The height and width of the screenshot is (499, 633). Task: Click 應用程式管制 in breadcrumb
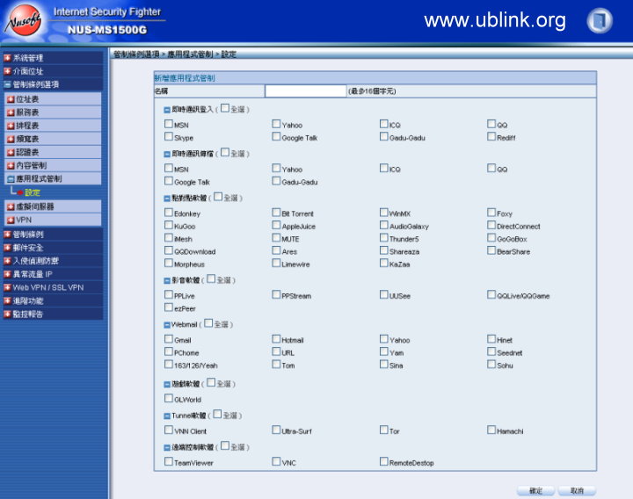(190, 54)
